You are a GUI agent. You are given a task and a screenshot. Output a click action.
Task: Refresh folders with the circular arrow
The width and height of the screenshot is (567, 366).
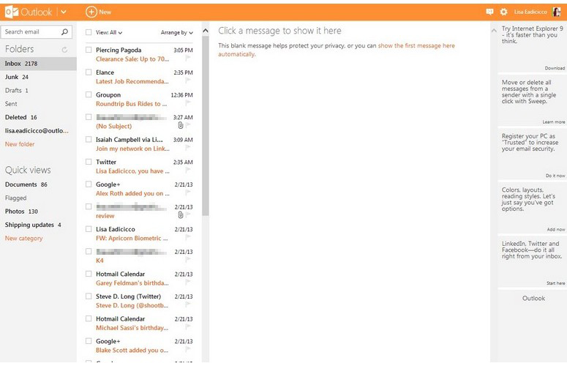coord(64,50)
